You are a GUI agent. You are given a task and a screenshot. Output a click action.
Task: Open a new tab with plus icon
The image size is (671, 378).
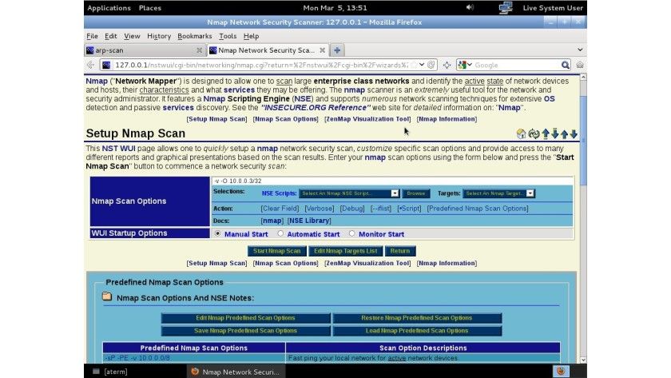tap(337, 50)
